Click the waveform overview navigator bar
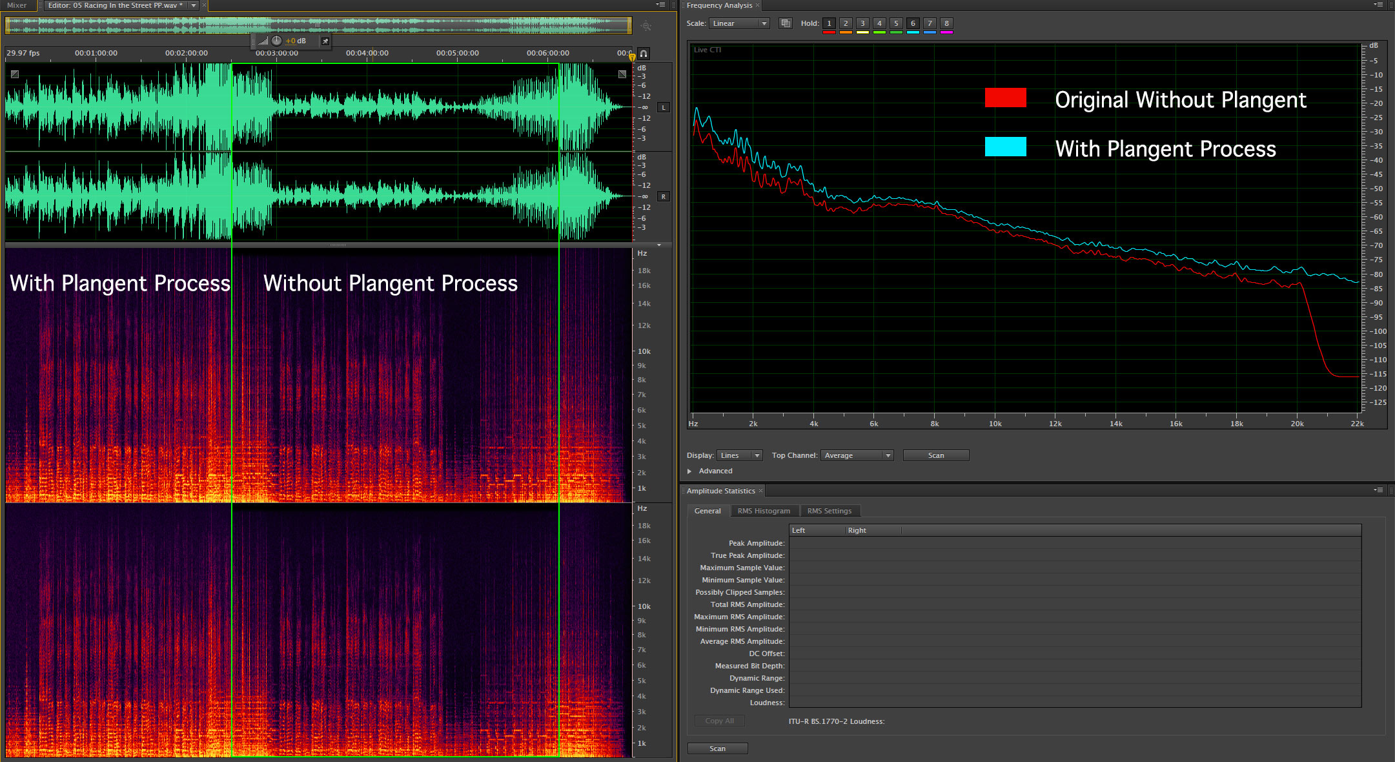Viewport: 1395px width, 762px height. click(x=318, y=25)
